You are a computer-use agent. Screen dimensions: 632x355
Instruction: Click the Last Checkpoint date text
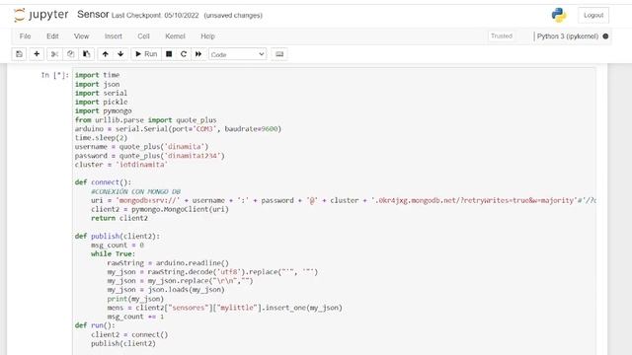click(155, 16)
